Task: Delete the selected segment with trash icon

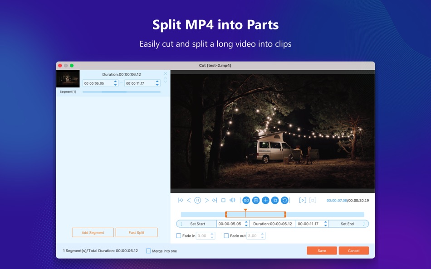Action: [256, 200]
